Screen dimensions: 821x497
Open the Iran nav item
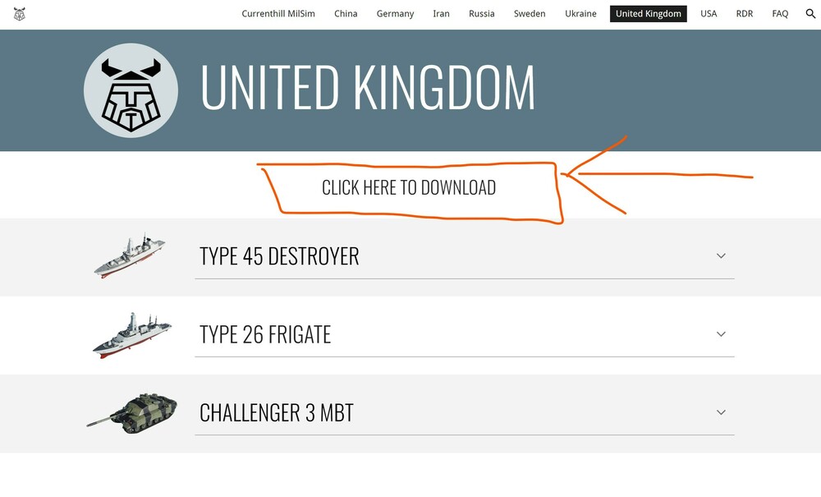[441, 14]
